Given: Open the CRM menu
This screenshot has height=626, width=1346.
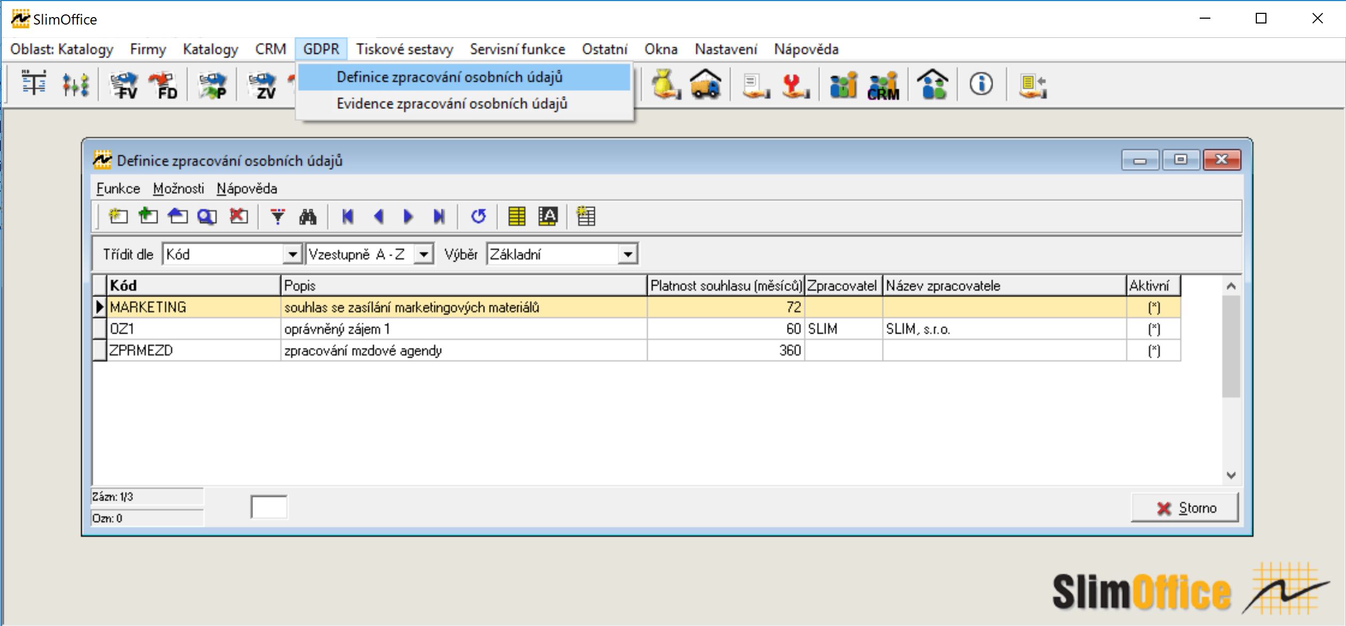Looking at the screenshot, I should (x=271, y=49).
